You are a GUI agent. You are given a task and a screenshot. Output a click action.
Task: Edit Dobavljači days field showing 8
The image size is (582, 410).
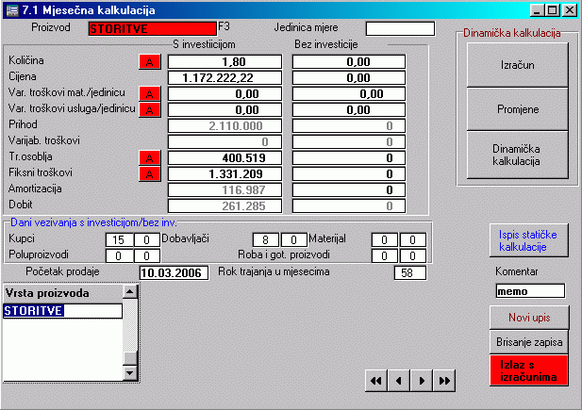pos(266,240)
